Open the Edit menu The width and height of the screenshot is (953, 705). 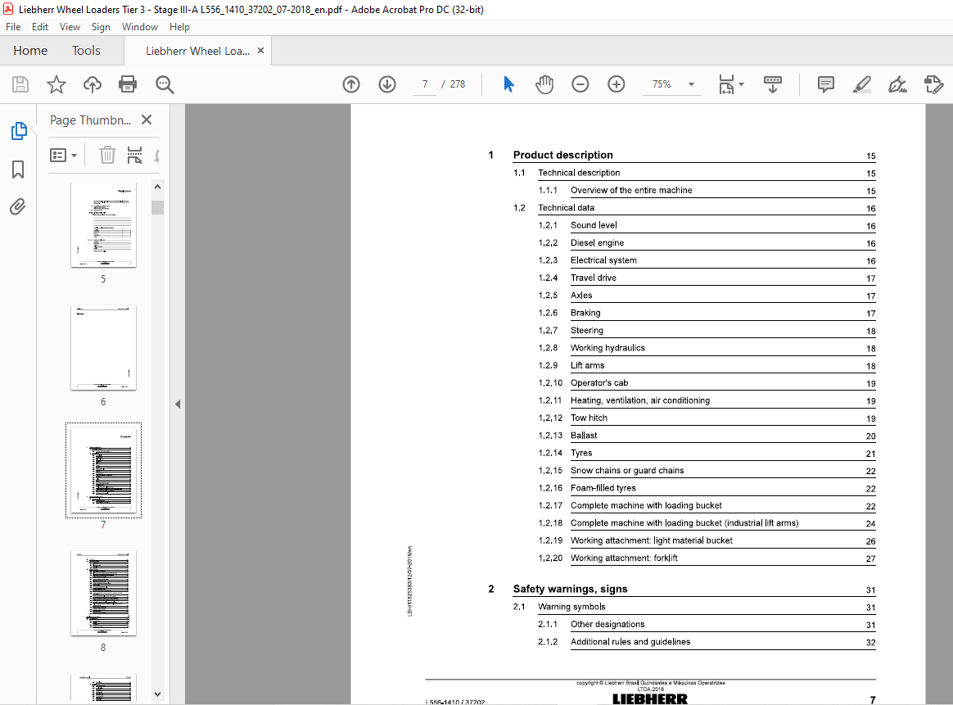click(x=40, y=27)
